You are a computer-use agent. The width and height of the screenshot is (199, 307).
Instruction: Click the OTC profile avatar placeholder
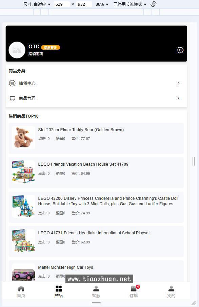[x=17, y=50]
